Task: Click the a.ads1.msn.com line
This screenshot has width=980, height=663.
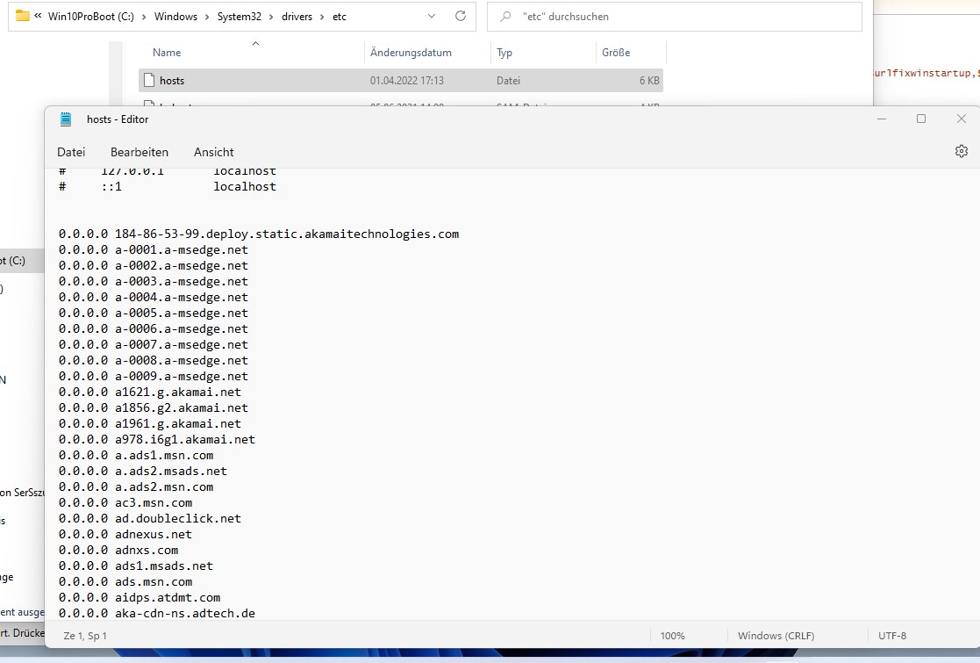Action: point(136,455)
